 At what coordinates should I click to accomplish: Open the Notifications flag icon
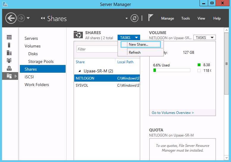point(151,18)
